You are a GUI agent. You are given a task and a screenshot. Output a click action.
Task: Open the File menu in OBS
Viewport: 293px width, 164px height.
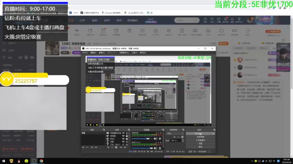point(85,52)
